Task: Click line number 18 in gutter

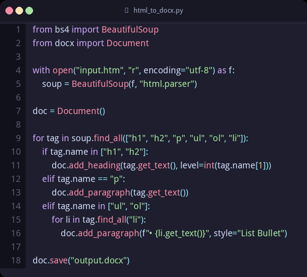Action: [x=16, y=261]
